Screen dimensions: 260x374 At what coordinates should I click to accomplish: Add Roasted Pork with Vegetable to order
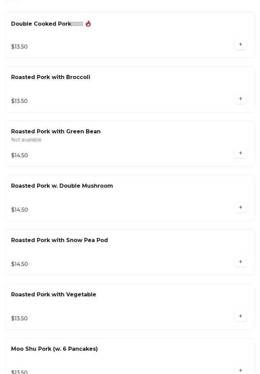240,316
